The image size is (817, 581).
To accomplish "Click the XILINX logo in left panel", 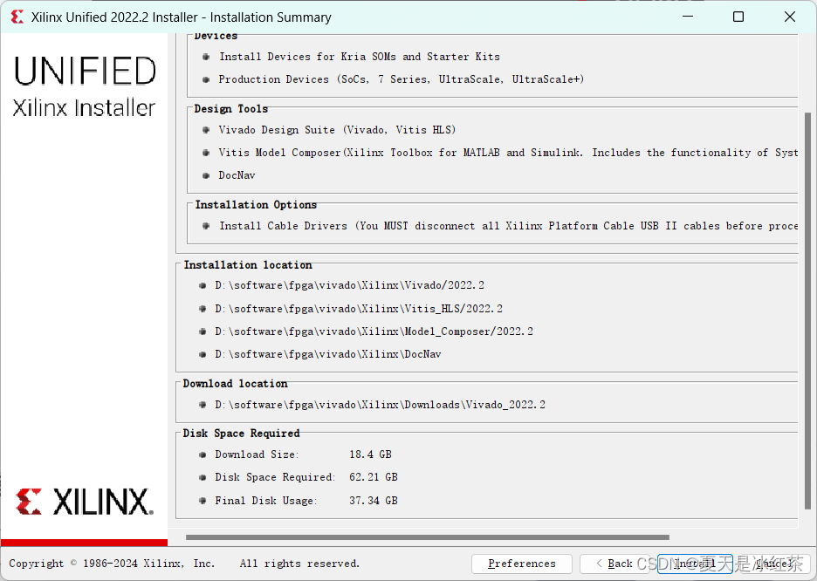I will click(x=85, y=502).
